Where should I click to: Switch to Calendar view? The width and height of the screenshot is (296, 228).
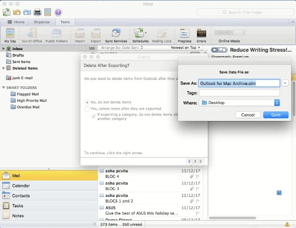coord(49,186)
